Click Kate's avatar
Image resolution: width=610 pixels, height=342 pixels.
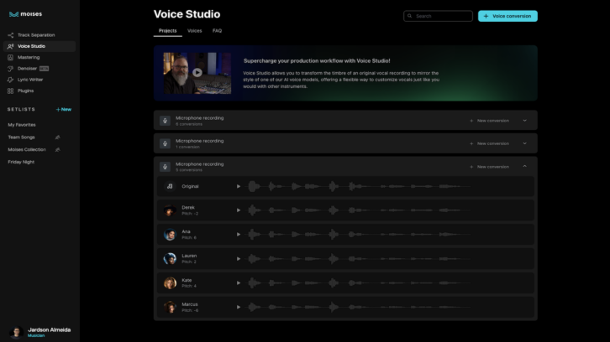170,283
